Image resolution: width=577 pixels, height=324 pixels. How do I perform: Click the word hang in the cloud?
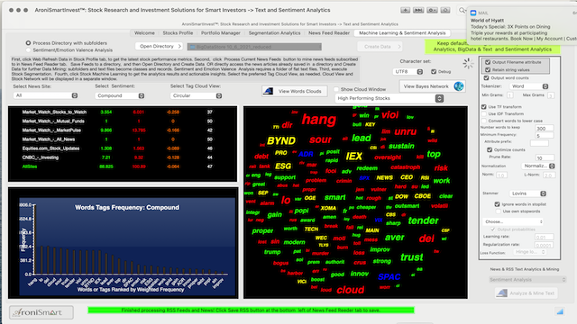319,120
